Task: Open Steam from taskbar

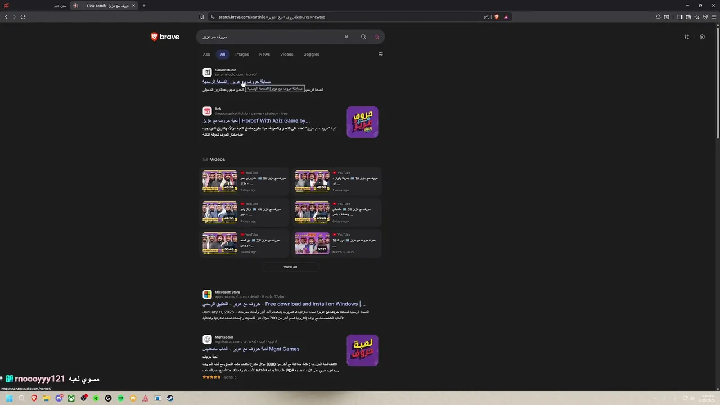Action: click(170, 398)
